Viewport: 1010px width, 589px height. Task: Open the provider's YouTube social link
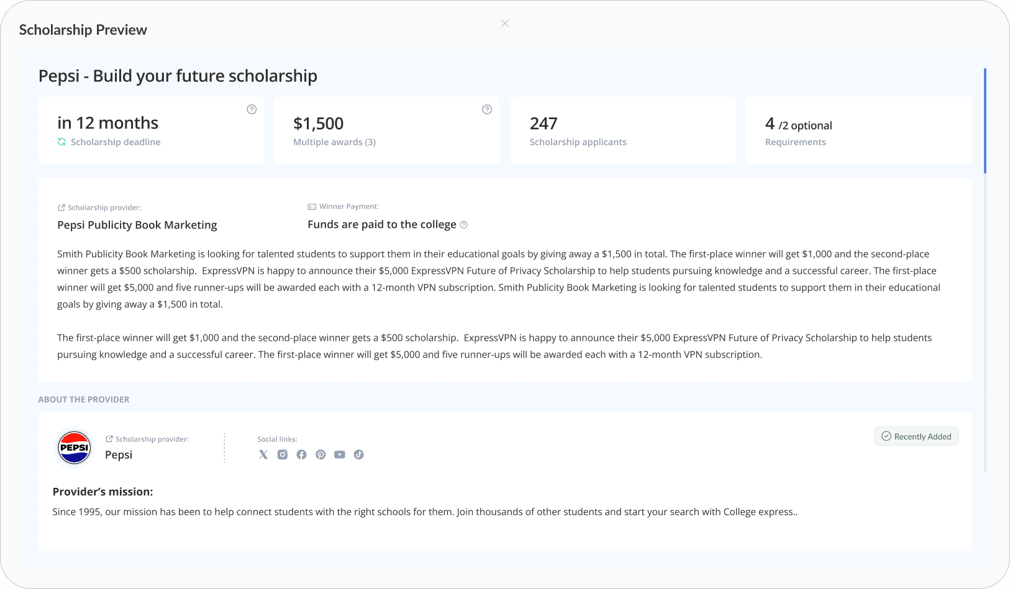point(340,455)
